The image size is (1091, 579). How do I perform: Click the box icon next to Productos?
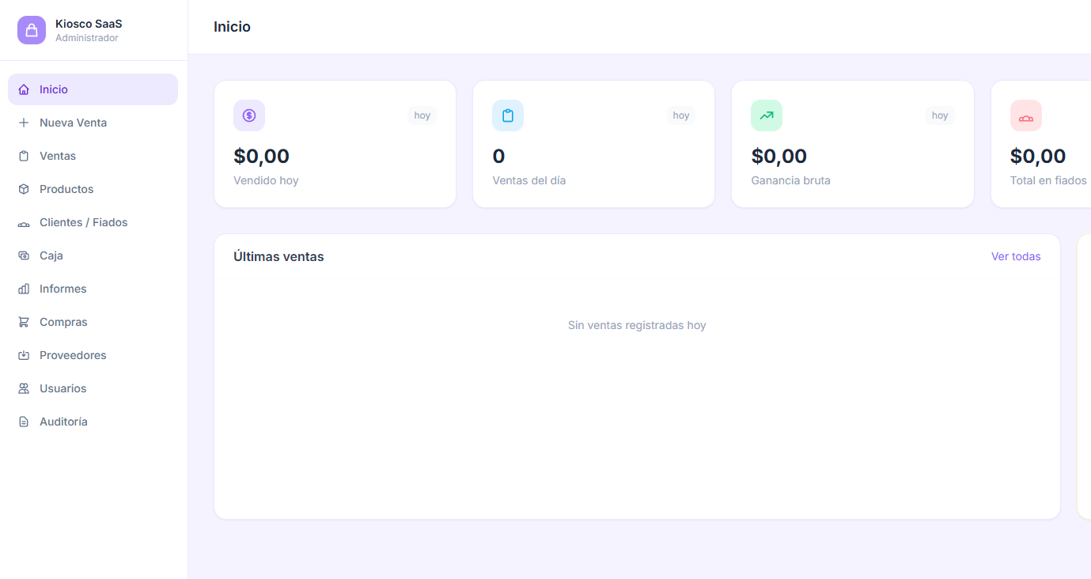24,189
